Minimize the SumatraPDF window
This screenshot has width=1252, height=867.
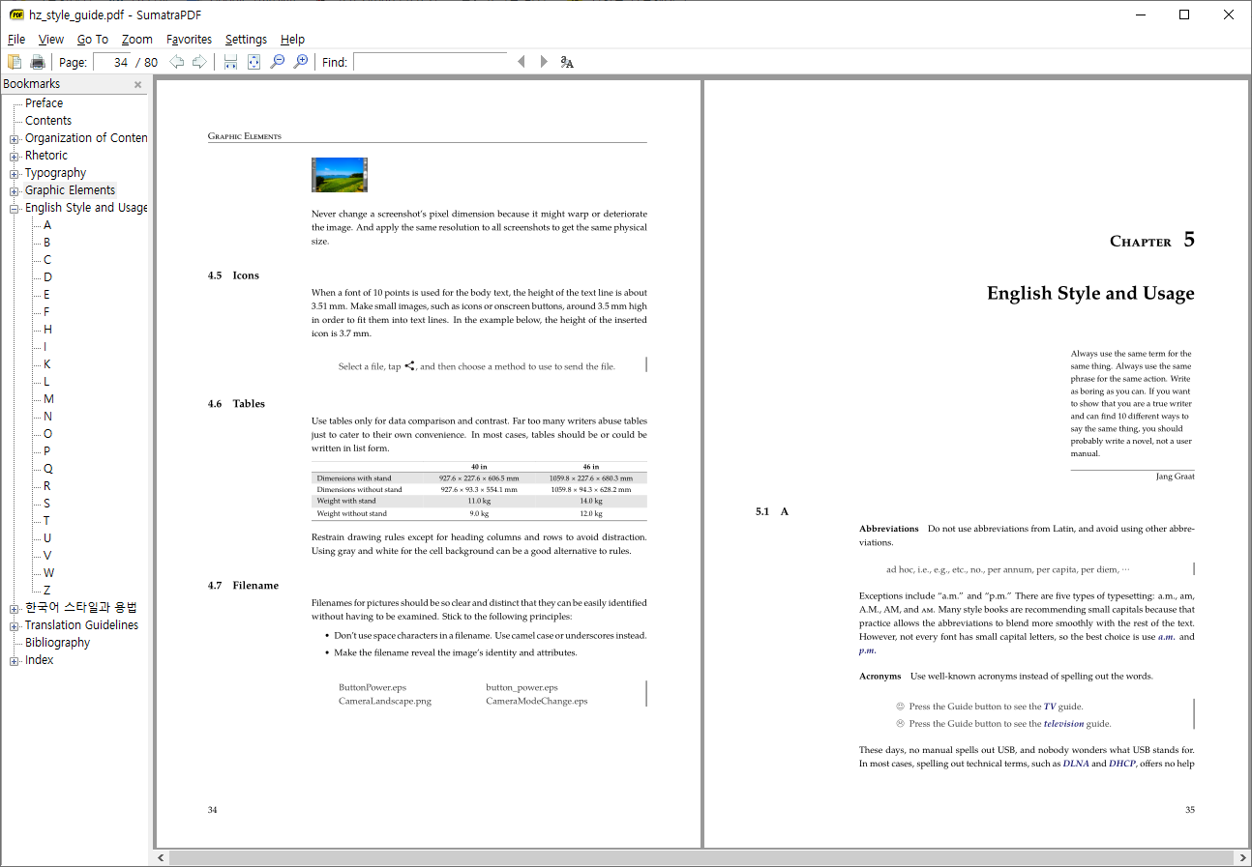(1140, 14)
